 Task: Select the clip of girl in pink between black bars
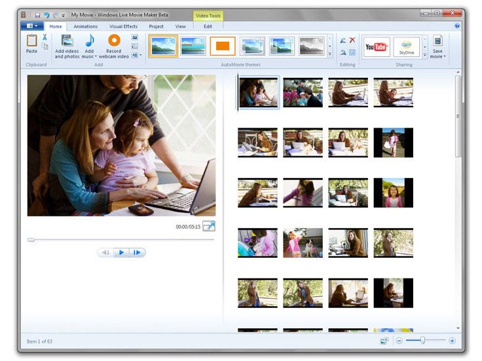click(393, 193)
